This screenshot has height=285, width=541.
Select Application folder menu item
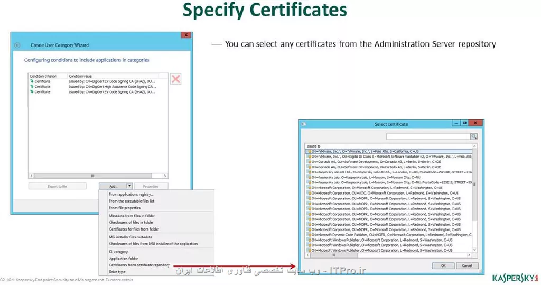click(124, 259)
